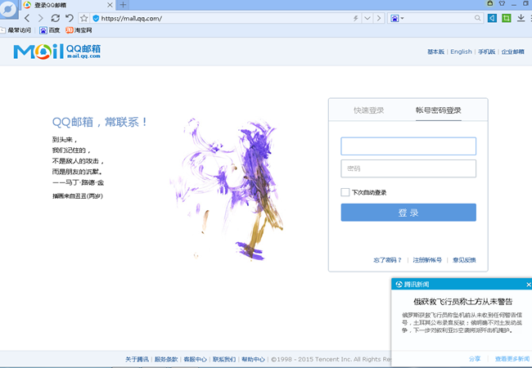Check the 下次自动登录 checkbox
The width and height of the screenshot is (532, 368).
click(345, 192)
